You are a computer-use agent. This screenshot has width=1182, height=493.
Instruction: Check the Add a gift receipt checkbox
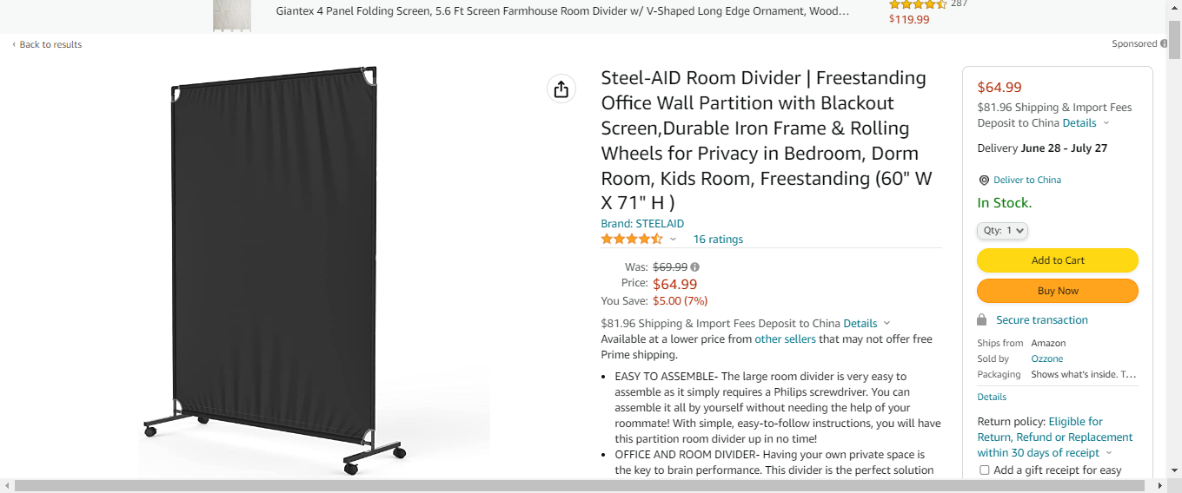[985, 470]
